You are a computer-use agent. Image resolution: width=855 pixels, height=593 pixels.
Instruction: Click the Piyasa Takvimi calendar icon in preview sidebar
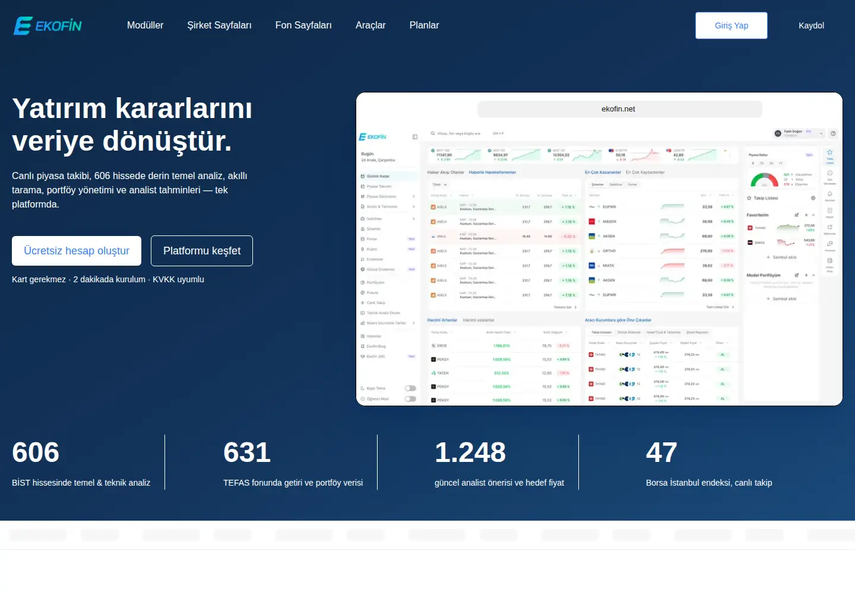click(363, 186)
